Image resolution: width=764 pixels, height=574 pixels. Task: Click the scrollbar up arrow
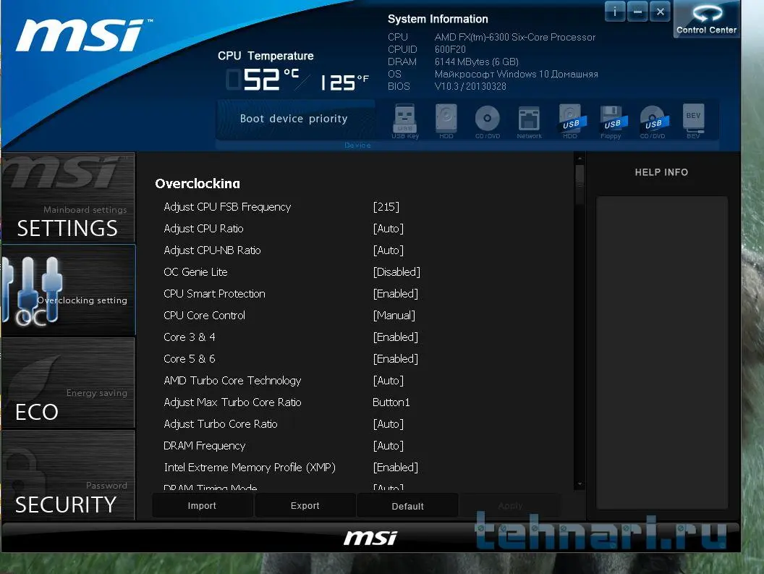(x=580, y=158)
